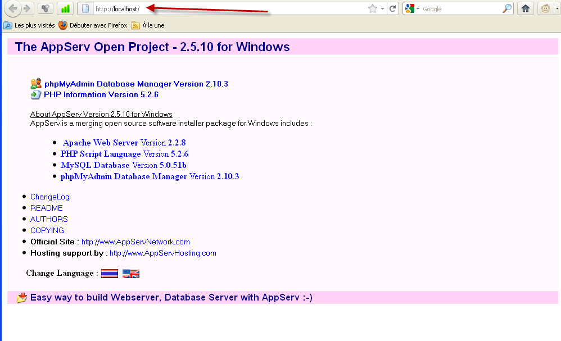Viewport: 561px width, 341px height.
Task: Switch language using the Thai flag
Action: [110, 273]
